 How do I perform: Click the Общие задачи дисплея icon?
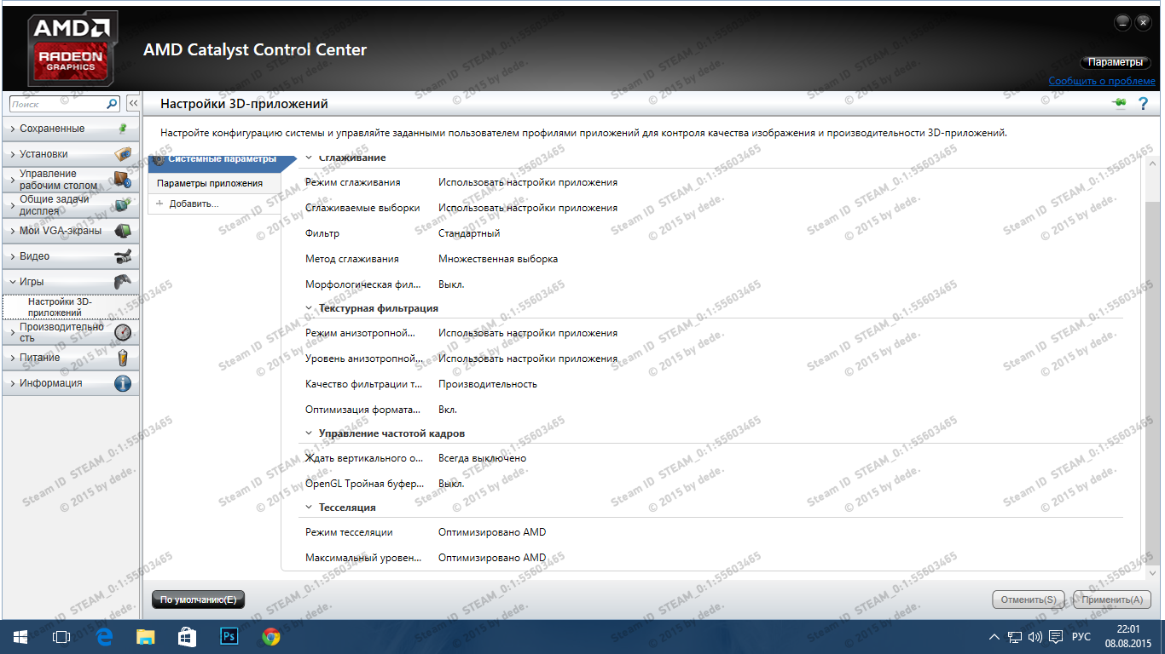123,205
